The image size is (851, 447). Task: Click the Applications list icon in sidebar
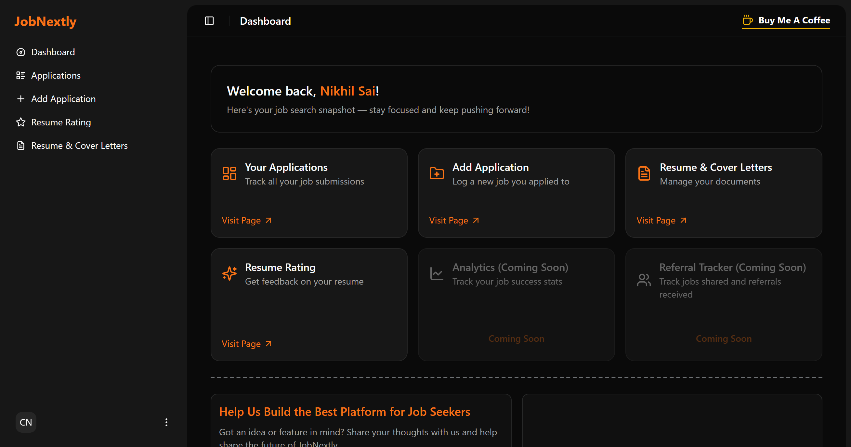21,76
